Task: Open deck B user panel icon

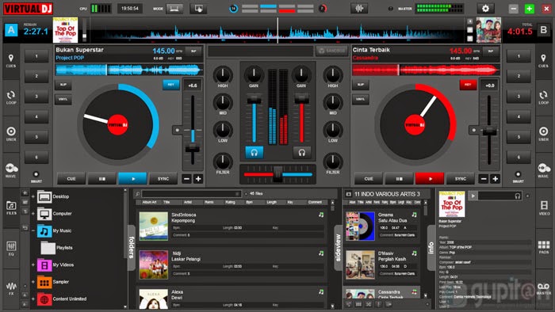Action: point(543,134)
